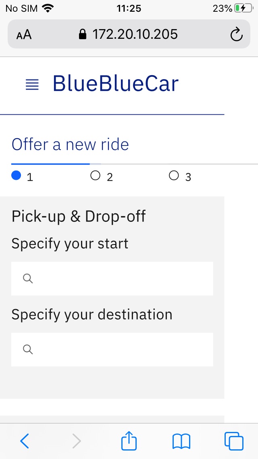Tap the magnifier in the start field
The image size is (258, 459).
(28, 278)
